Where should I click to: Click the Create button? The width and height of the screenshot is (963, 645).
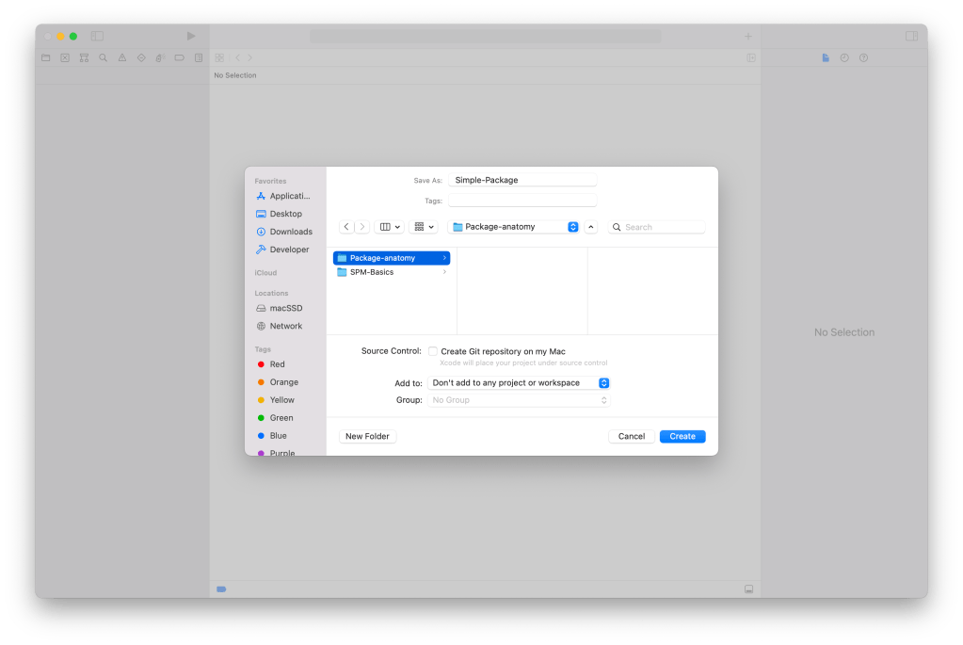pyautogui.click(x=682, y=436)
